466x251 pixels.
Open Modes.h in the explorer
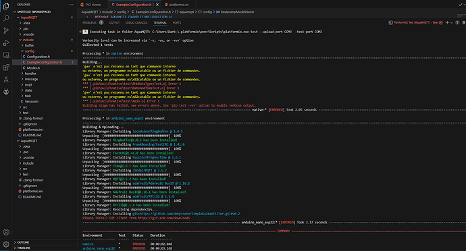click(x=45, y=67)
